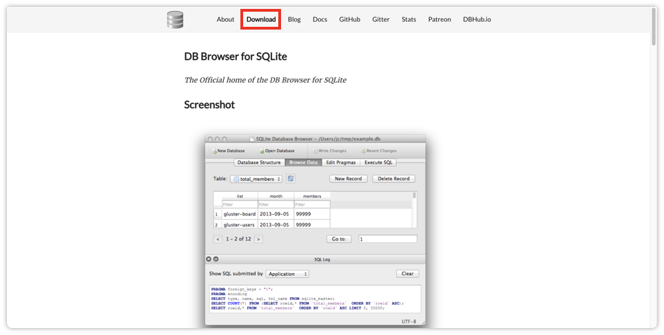664x335 pixels.
Task: Click the "SQL Log" panel title
Action: [x=322, y=259]
